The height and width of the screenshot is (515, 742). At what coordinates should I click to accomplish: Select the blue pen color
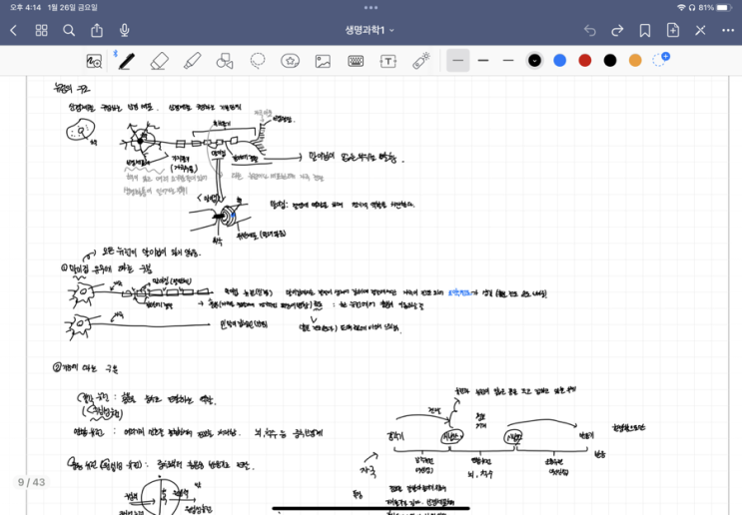(x=560, y=61)
